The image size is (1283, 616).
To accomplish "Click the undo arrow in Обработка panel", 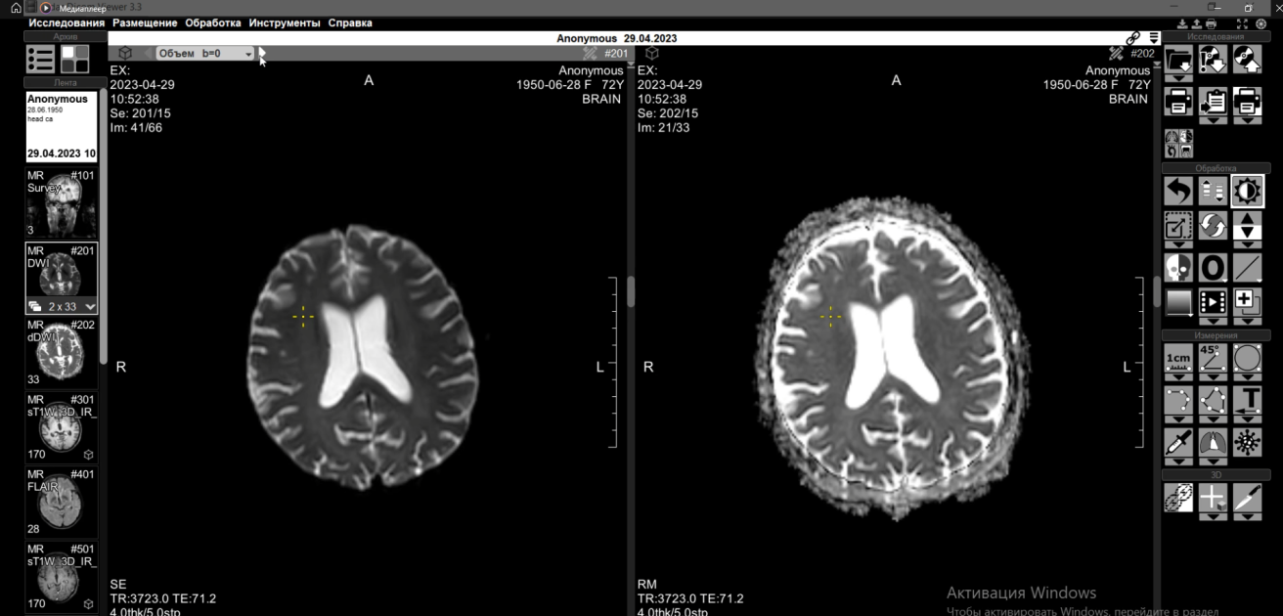I will pyautogui.click(x=1178, y=191).
